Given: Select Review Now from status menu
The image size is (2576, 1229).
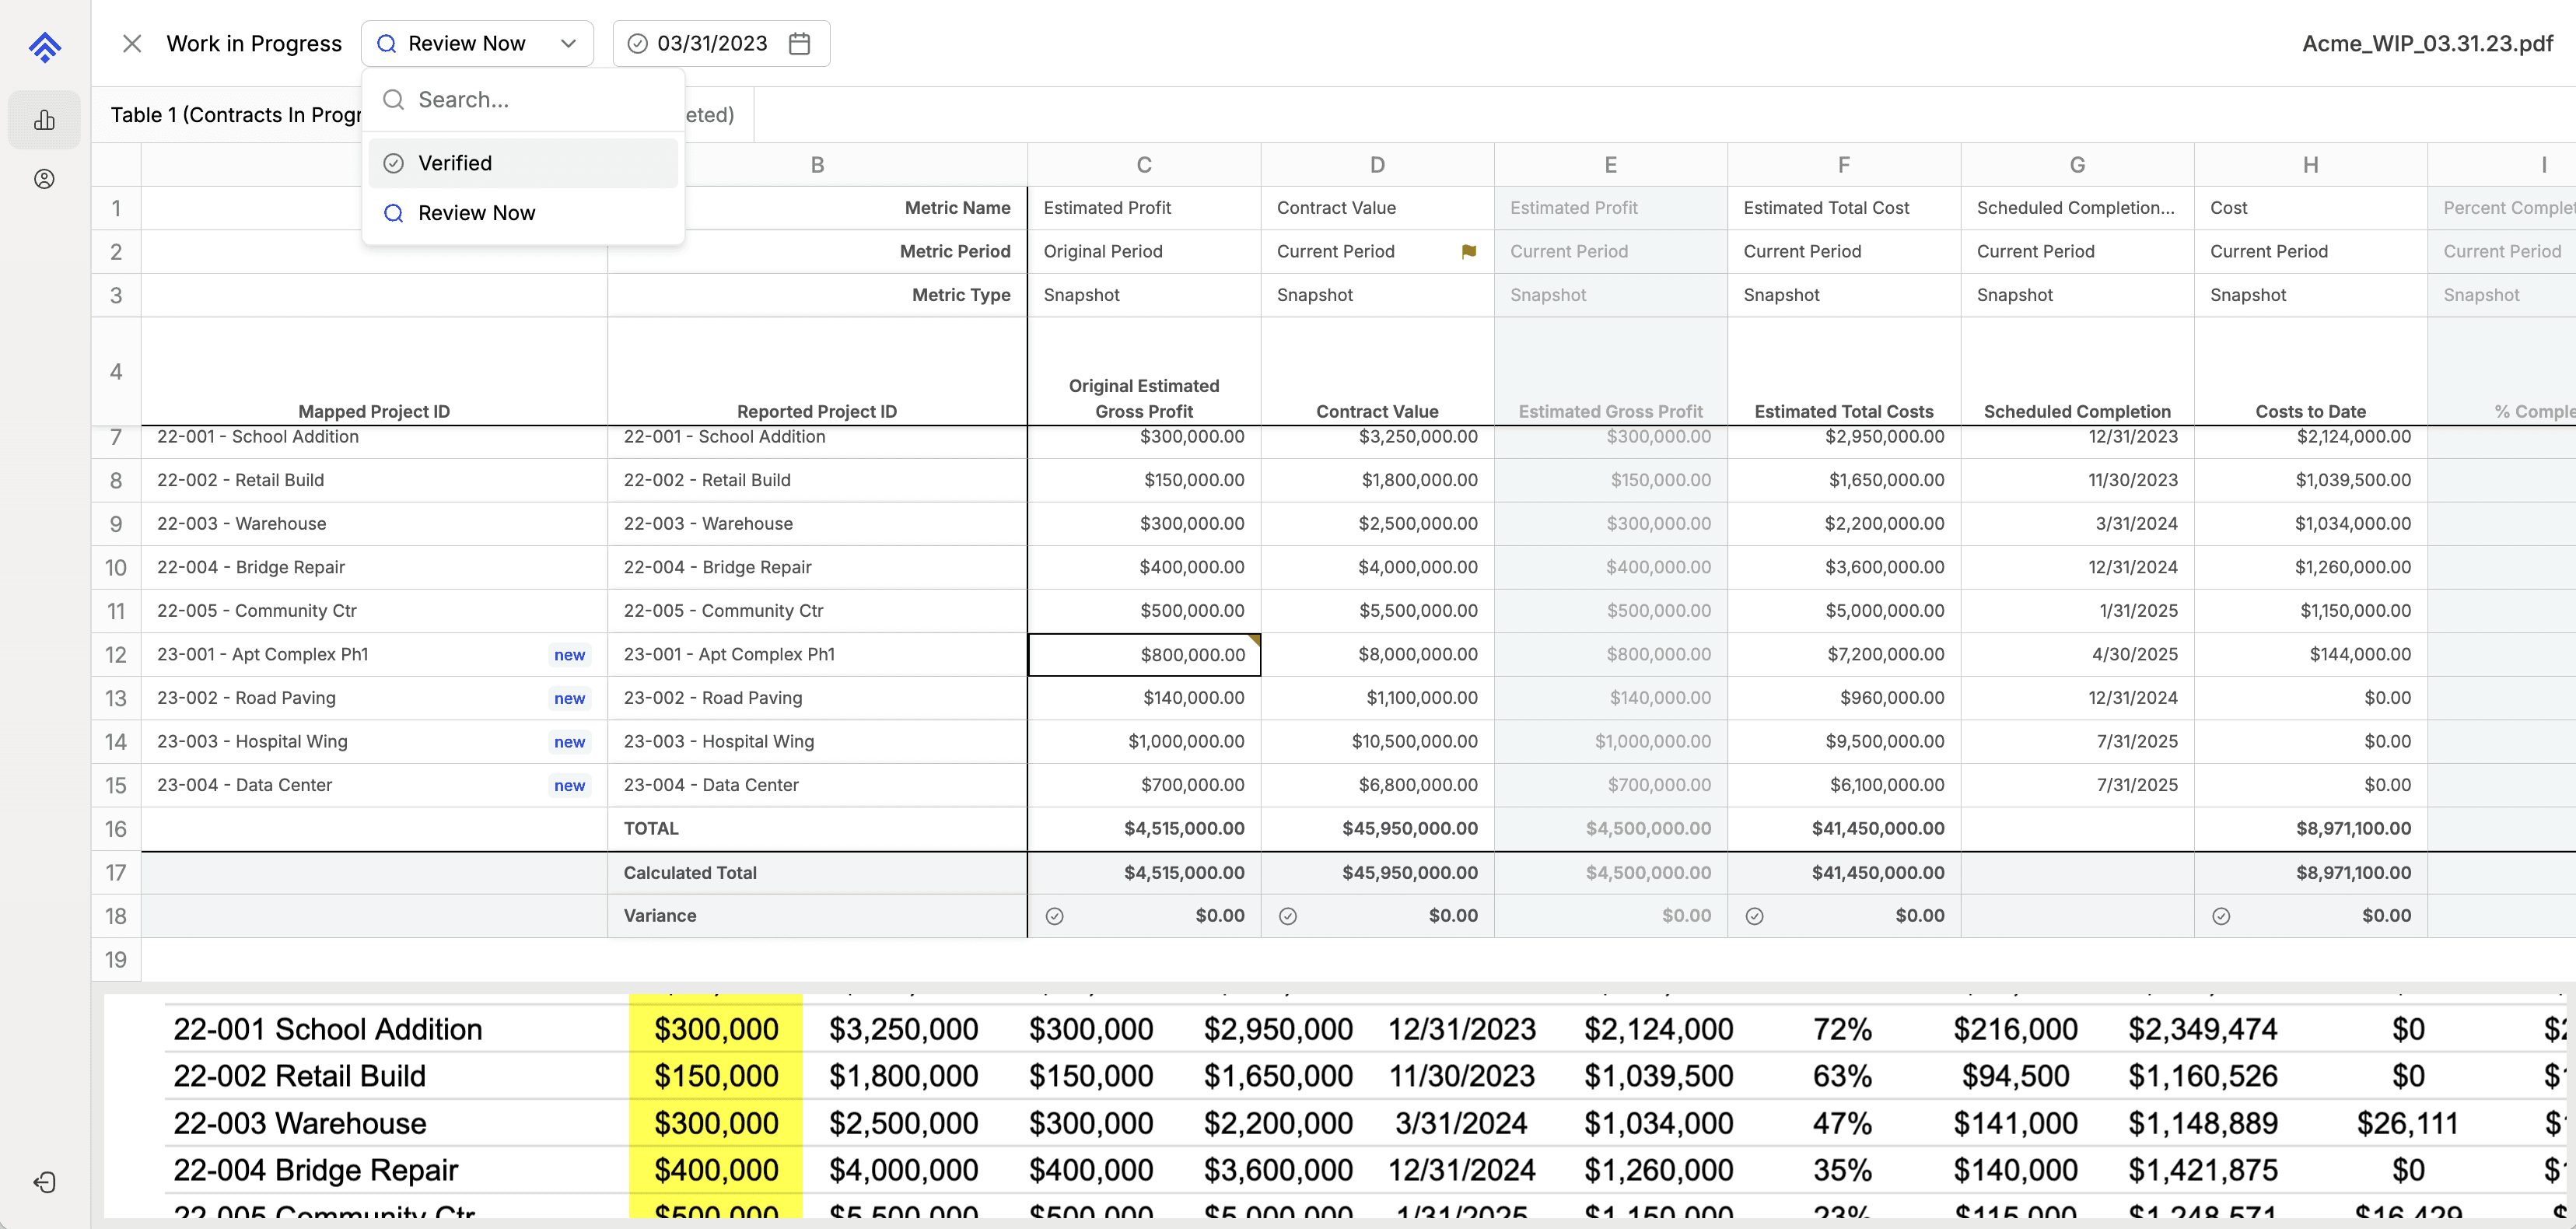Looking at the screenshot, I should [x=523, y=213].
